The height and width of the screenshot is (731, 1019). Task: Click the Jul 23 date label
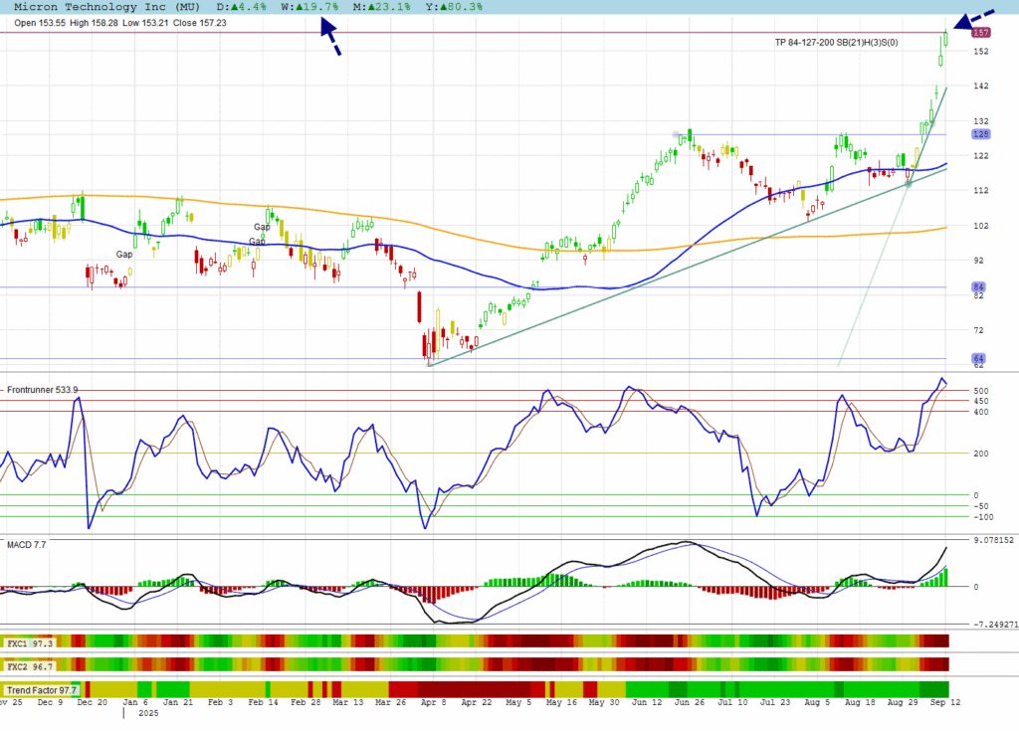pyautogui.click(x=775, y=702)
